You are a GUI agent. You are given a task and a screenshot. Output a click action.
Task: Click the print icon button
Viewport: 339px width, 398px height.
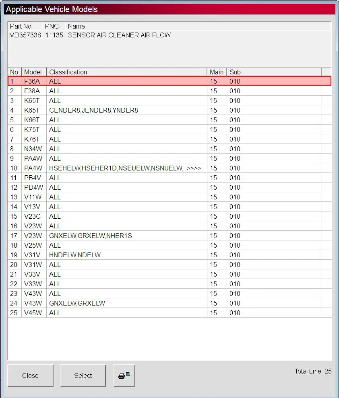point(124,375)
